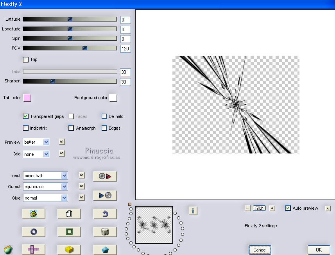Viewport: 335px width, 255px height.
Task: Click the info 'i' button
Action: [x=193, y=211]
